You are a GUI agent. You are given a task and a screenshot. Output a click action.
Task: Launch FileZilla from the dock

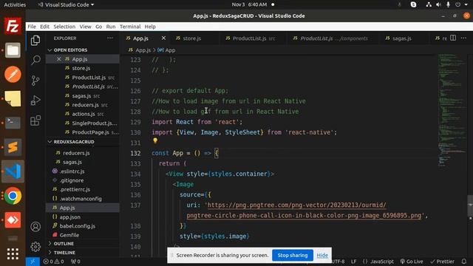click(x=13, y=26)
